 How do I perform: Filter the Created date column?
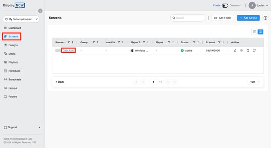[x=219, y=42]
